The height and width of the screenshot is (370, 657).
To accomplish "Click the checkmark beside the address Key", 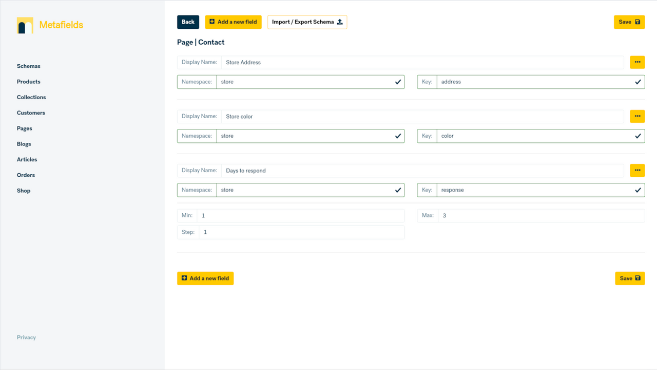I will (x=638, y=81).
